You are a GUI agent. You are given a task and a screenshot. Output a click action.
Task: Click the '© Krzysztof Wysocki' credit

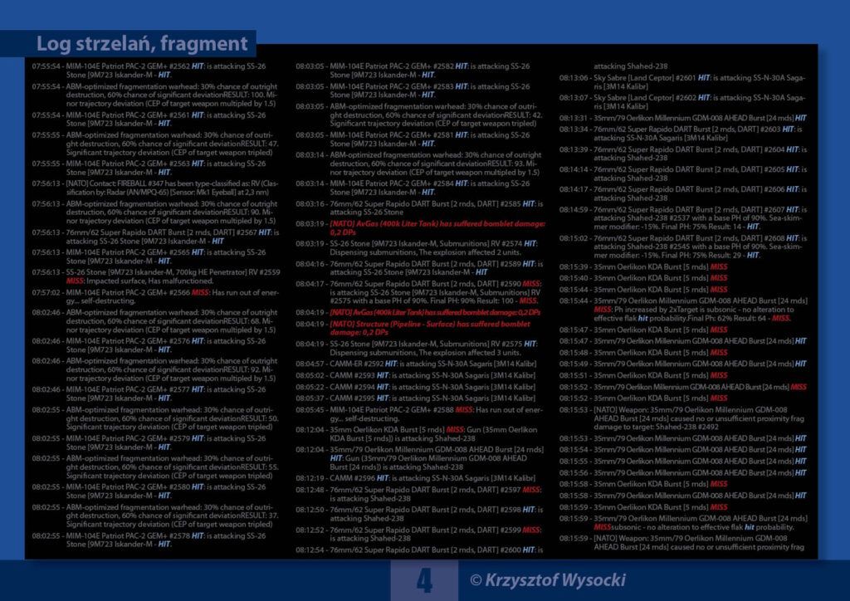click(x=548, y=580)
